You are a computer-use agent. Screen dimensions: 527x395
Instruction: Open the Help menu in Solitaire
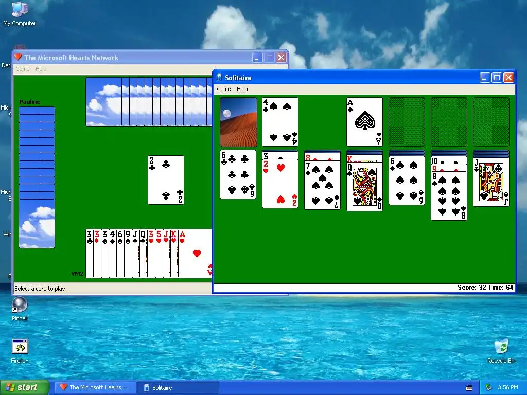242,89
